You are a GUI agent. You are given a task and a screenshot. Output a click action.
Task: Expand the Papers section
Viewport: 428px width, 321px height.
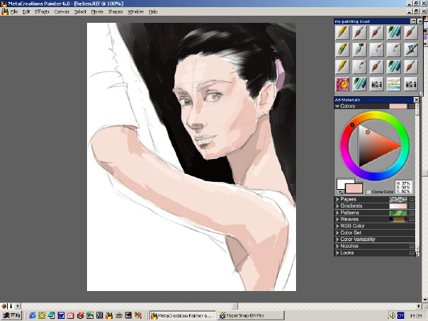click(337, 199)
